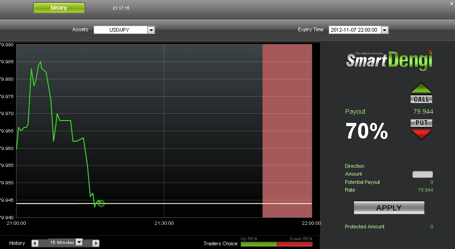Image resolution: width=455 pixels, height=249 pixels.
Task: Click the green binary button
Action: [59, 8]
